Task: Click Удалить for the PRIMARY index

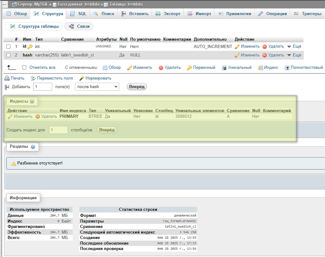Action: coord(46,117)
